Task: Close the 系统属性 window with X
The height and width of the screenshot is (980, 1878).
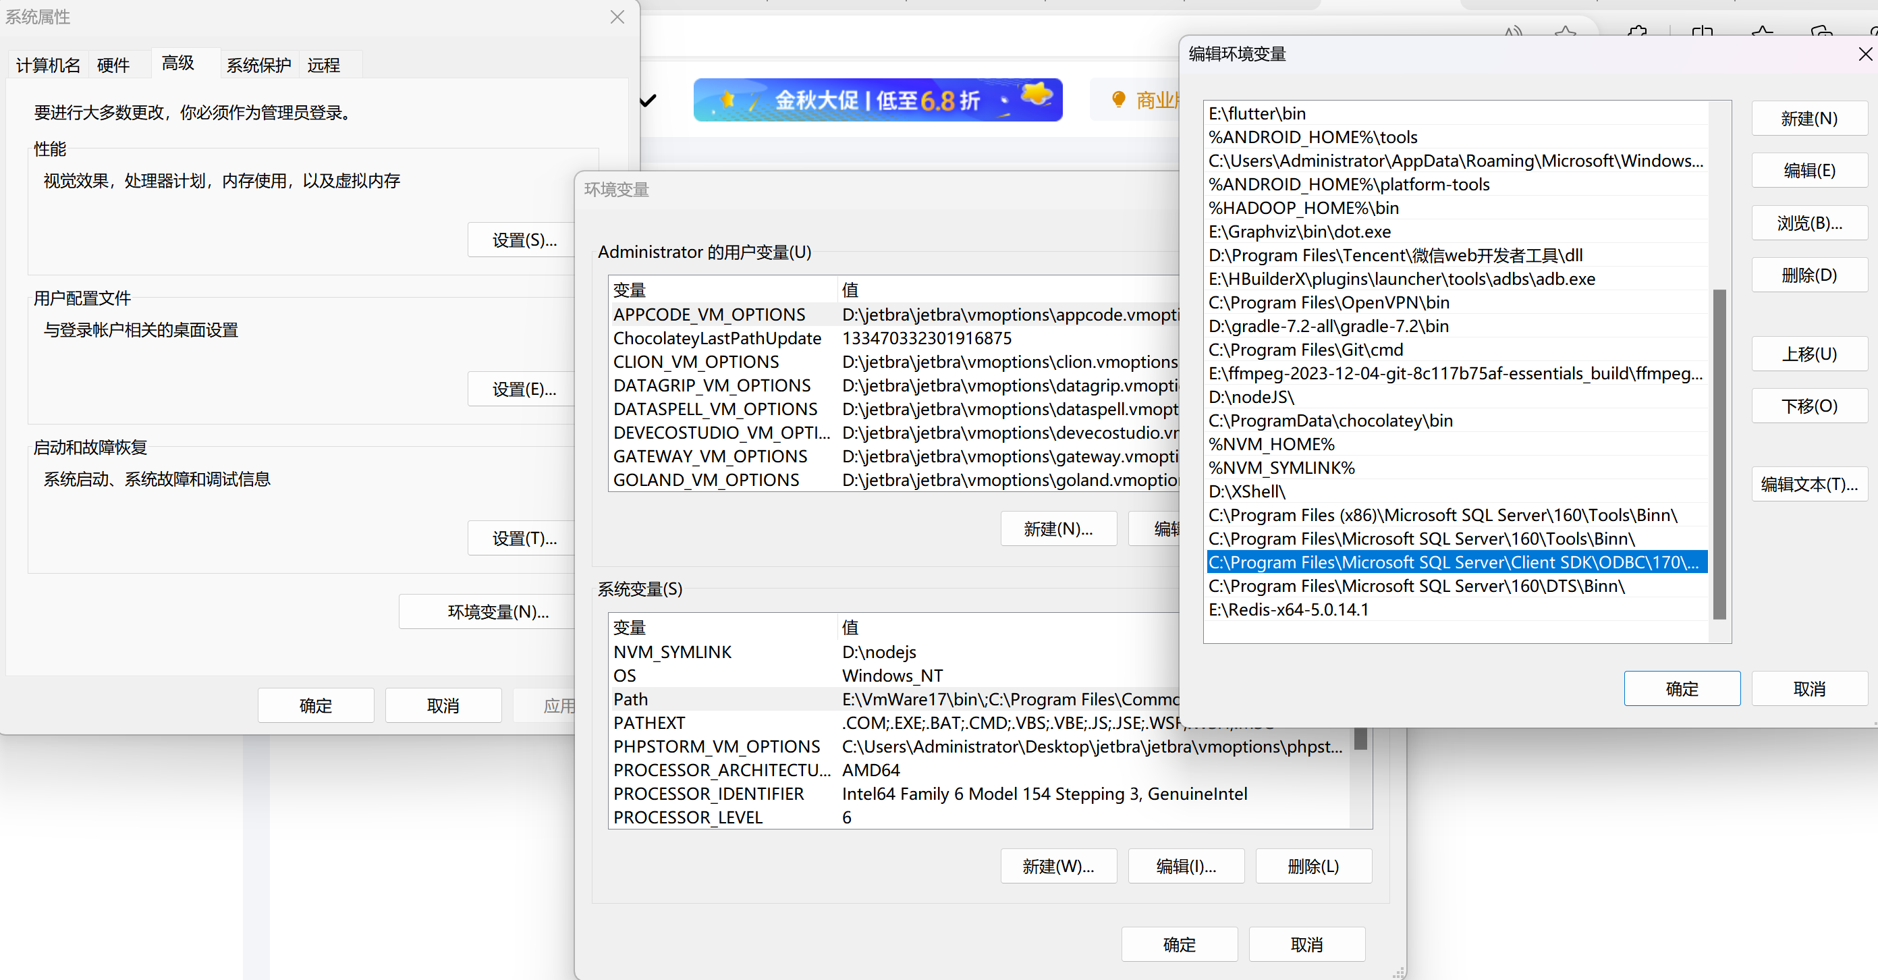Action: (x=617, y=17)
